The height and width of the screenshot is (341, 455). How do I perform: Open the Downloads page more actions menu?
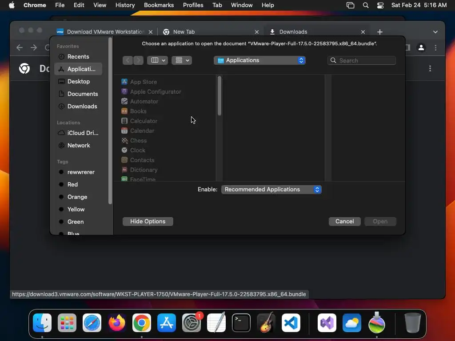pyautogui.click(x=430, y=68)
